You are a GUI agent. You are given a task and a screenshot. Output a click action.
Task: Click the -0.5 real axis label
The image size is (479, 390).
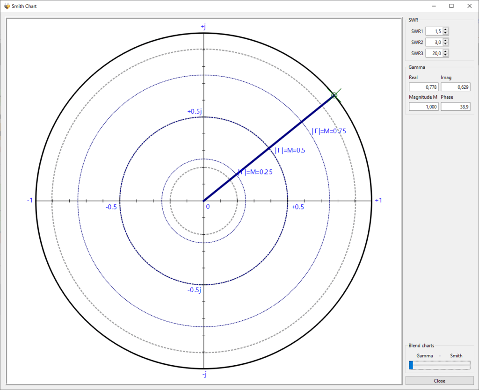111,207
